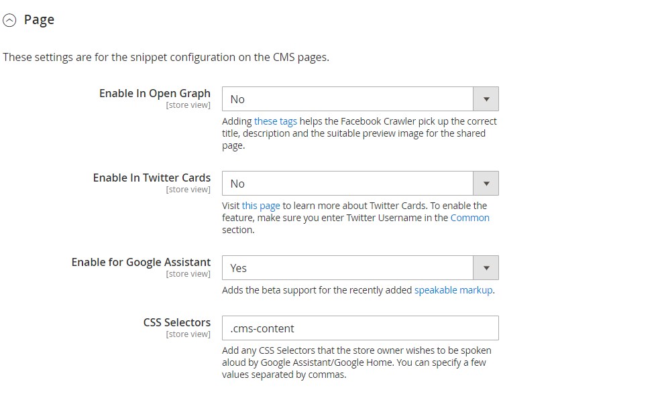This screenshot has width=668, height=400.
Task: Click the "Enable for Google Assistant" label
Action: pos(141,262)
